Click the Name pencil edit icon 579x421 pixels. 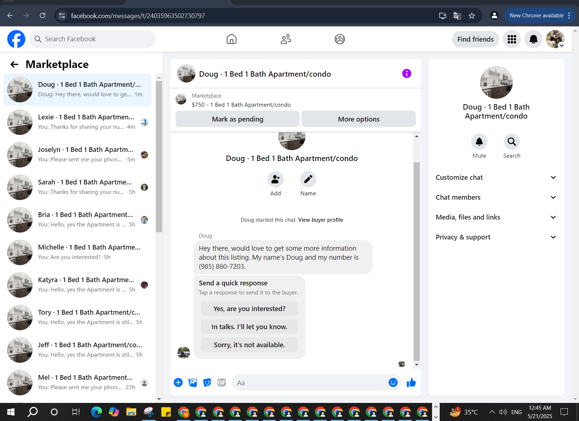308,179
